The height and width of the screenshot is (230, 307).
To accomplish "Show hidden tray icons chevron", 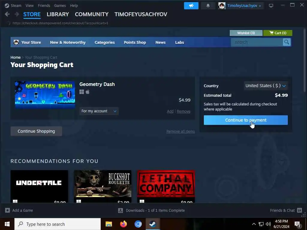I will click(x=254, y=224).
